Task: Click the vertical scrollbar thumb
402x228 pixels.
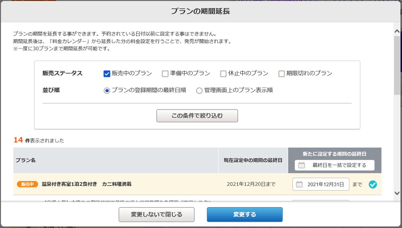Action: [x=397, y=65]
